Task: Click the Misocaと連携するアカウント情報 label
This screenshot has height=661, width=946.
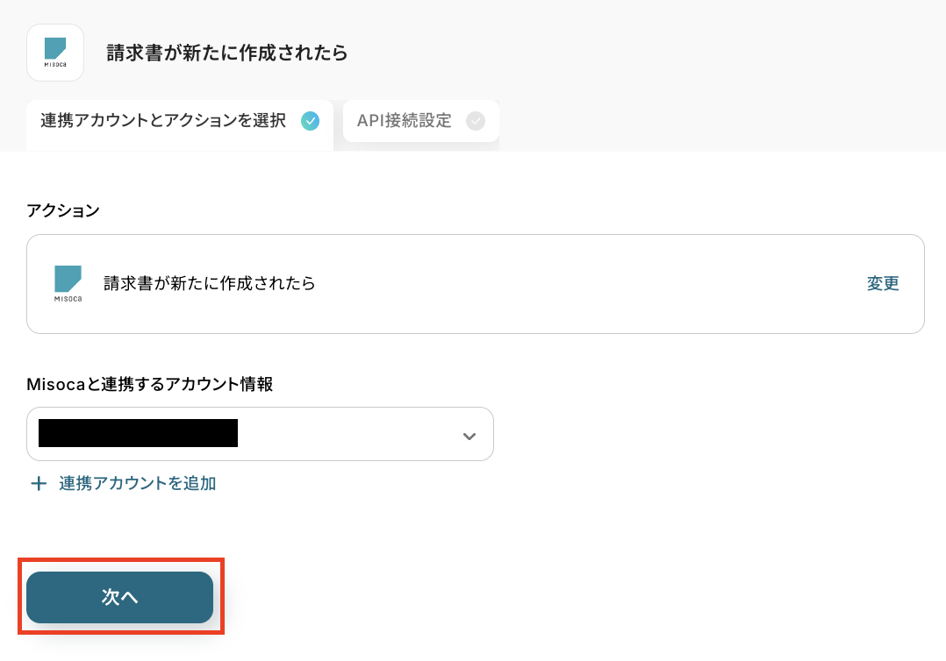Action: [150, 384]
